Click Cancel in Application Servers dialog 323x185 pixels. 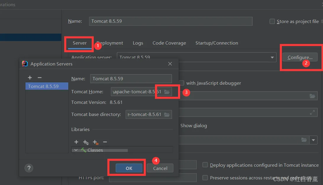pos(160,168)
